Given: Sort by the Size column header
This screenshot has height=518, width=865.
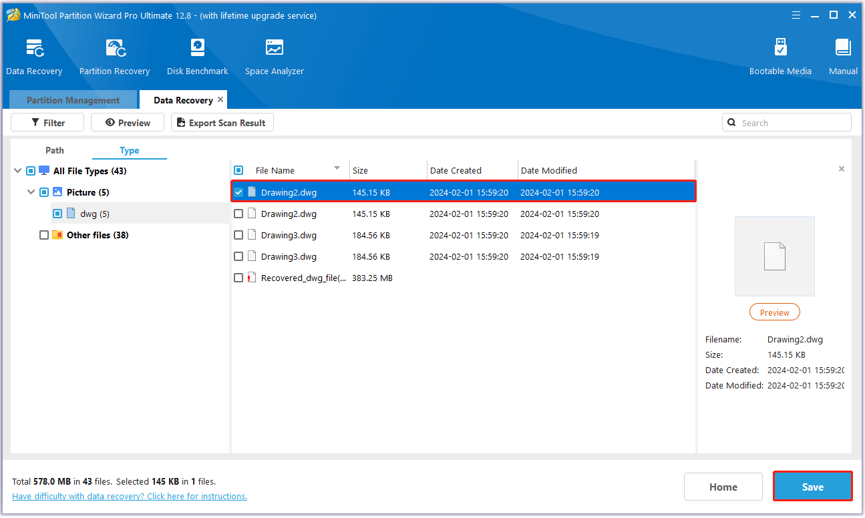Looking at the screenshot, I should (x=388, y=170).
